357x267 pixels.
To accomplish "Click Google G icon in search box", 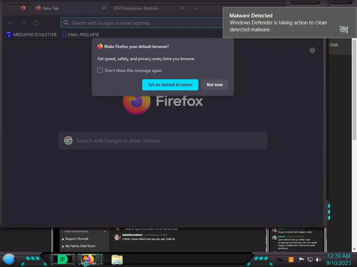I will coord(68,140).
